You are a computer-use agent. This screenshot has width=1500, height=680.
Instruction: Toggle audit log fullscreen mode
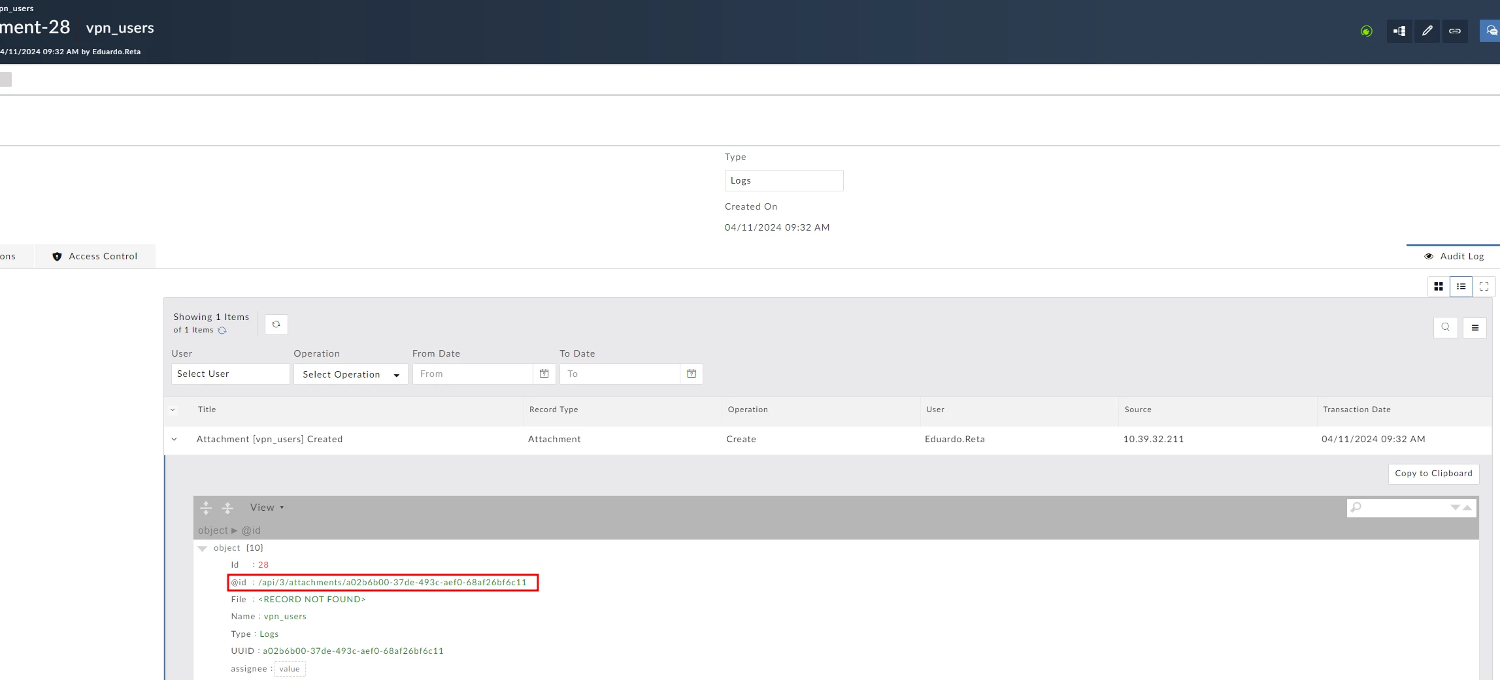(1484, 286)
